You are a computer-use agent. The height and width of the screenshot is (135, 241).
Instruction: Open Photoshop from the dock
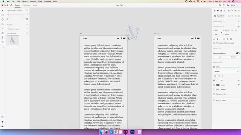[x=132, y=132]
